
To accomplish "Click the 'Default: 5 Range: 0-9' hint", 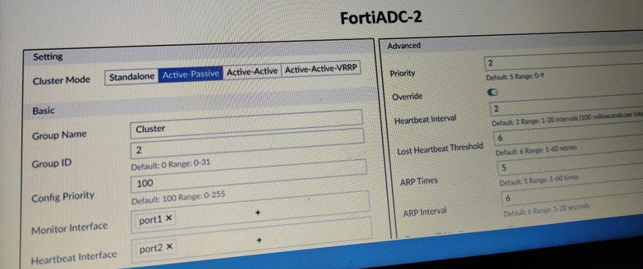I will pyautogui.click(x=515, y=76).
